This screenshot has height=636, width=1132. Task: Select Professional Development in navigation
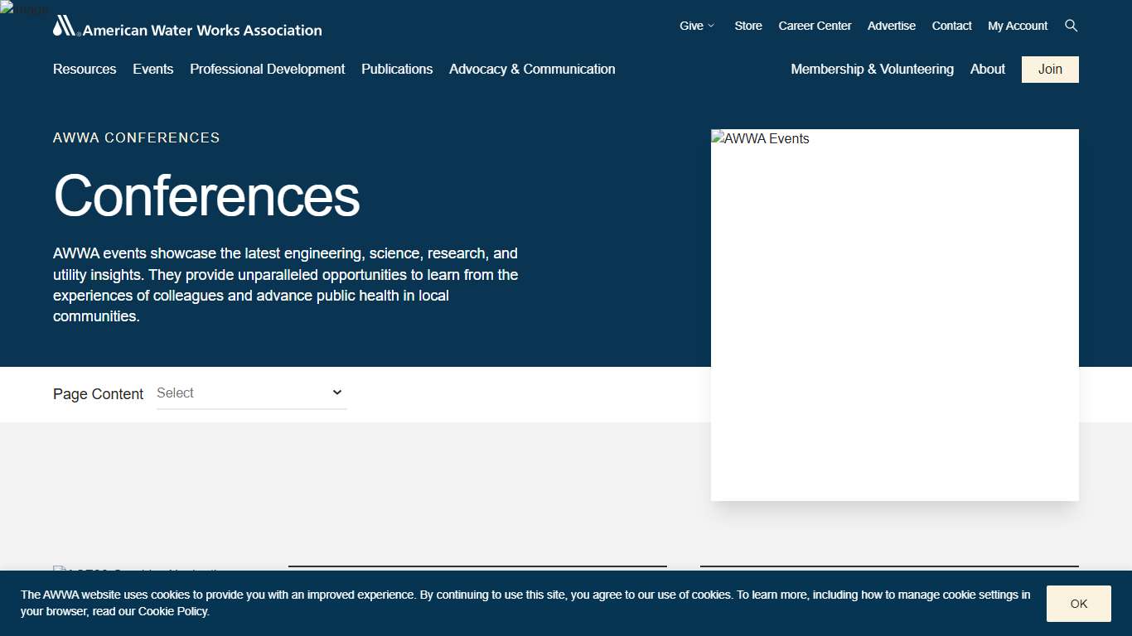pyautogui.click(x=267, y=70)
